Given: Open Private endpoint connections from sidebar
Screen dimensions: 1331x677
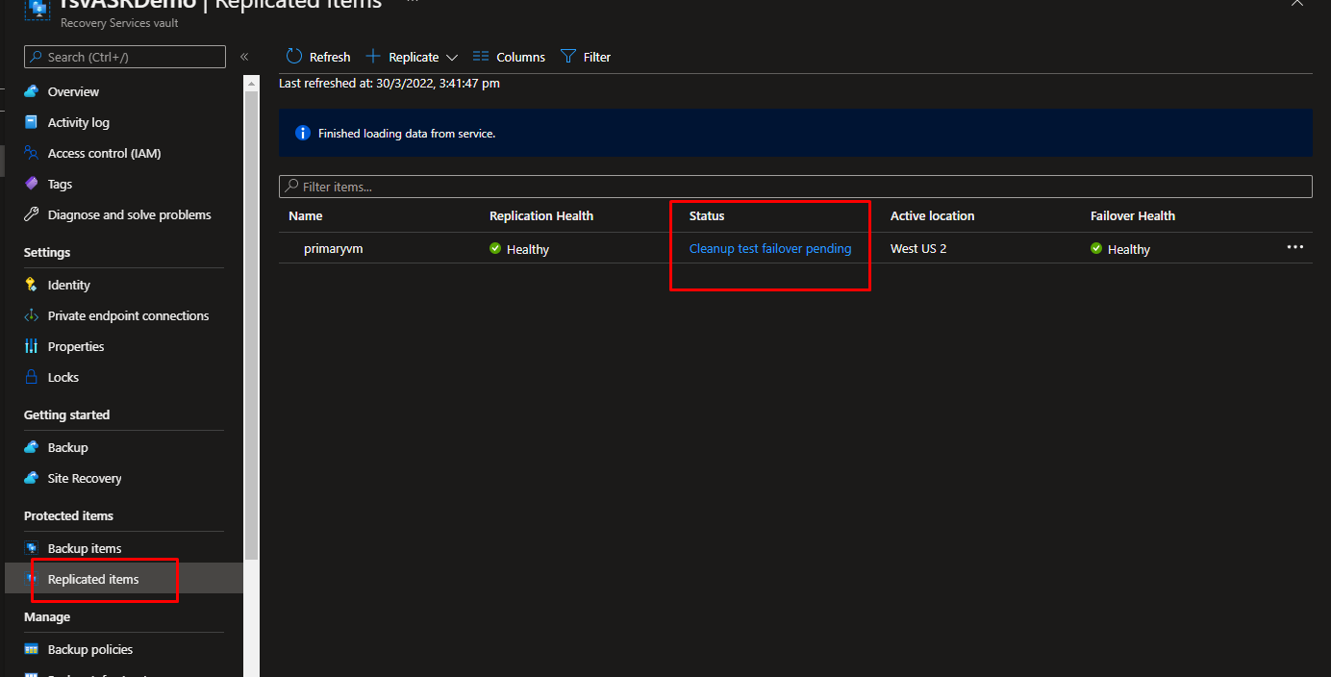Looking at the screenshot, I should coord(32,315).
